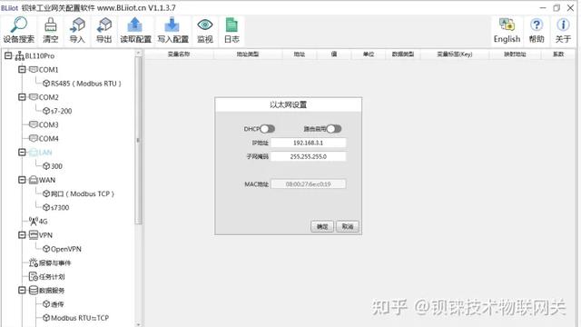This screenshot has height=327, width=581.
Task: Click the import (导入) toolbar icon
Action: click(77, 30)
